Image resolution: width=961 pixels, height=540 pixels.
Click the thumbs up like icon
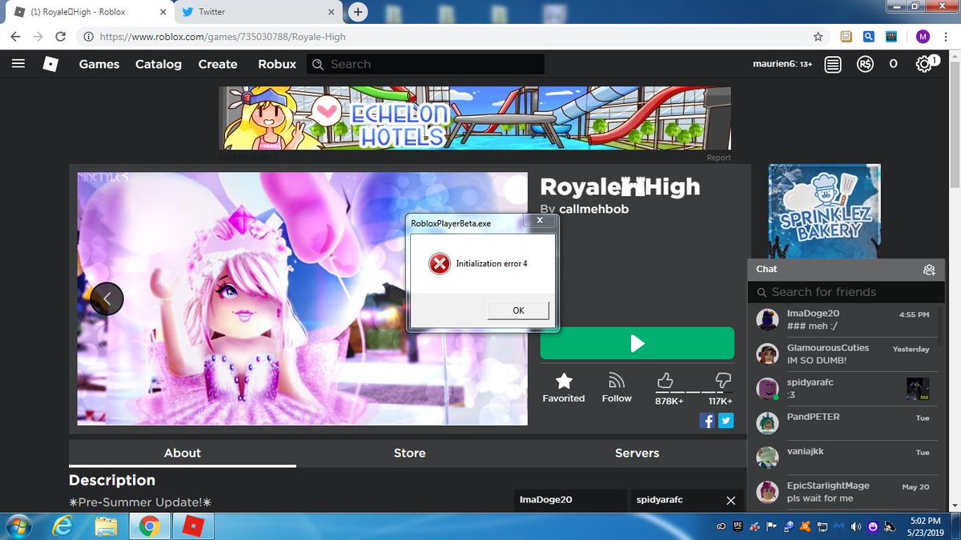pyautogui.click(x=665, y=380)
